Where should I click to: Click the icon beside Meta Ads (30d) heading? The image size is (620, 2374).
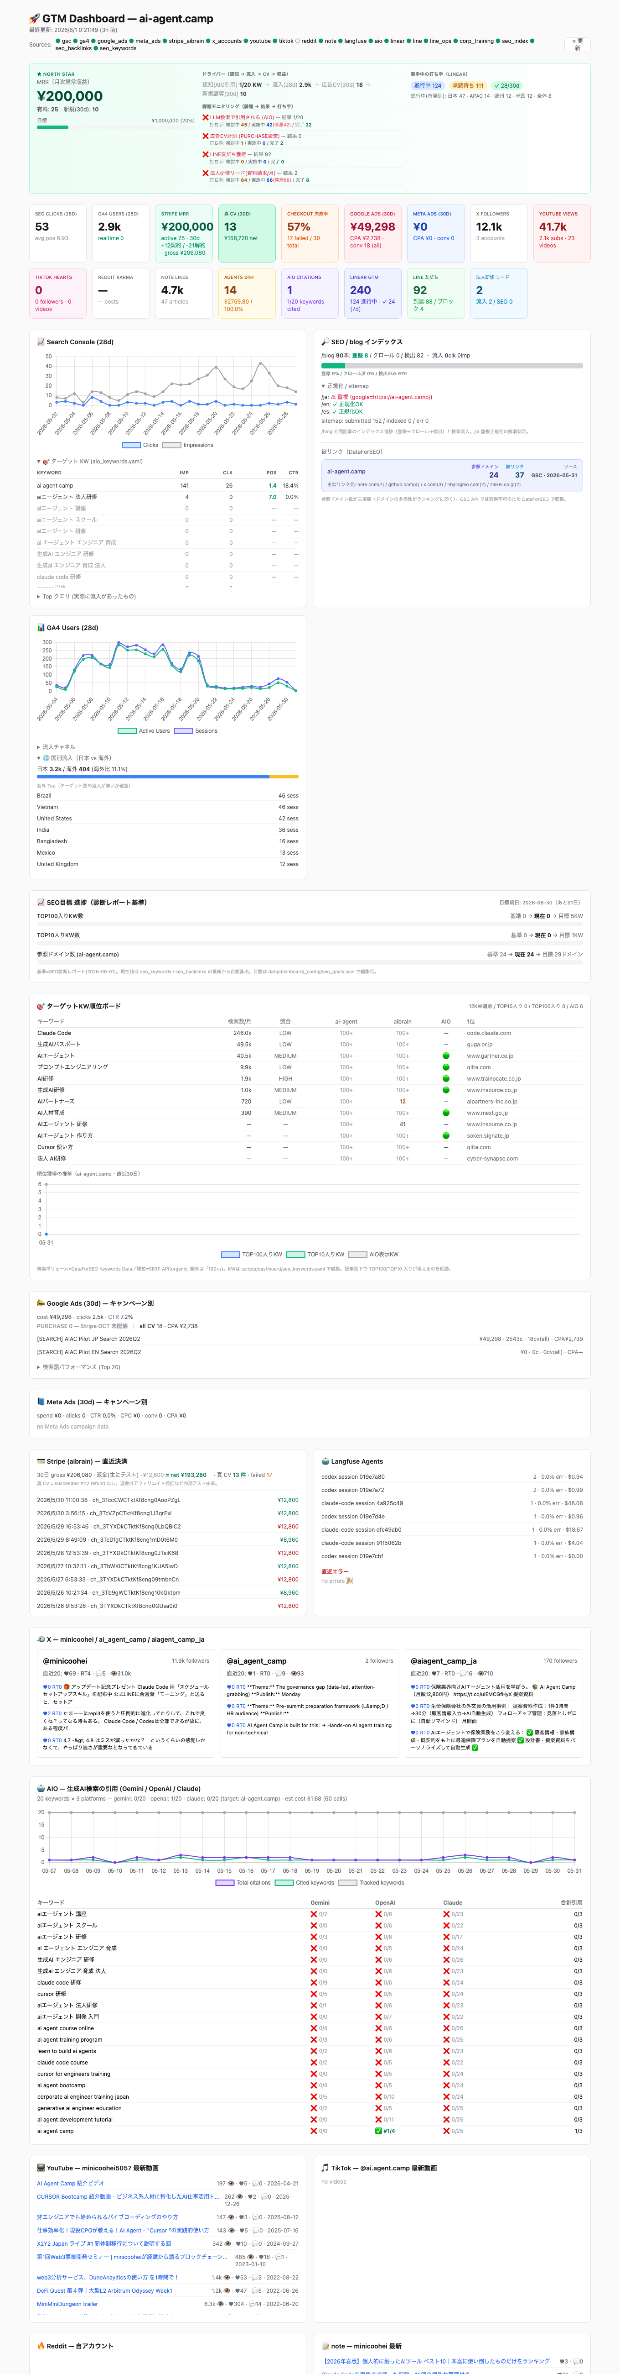click(41, 1402)
